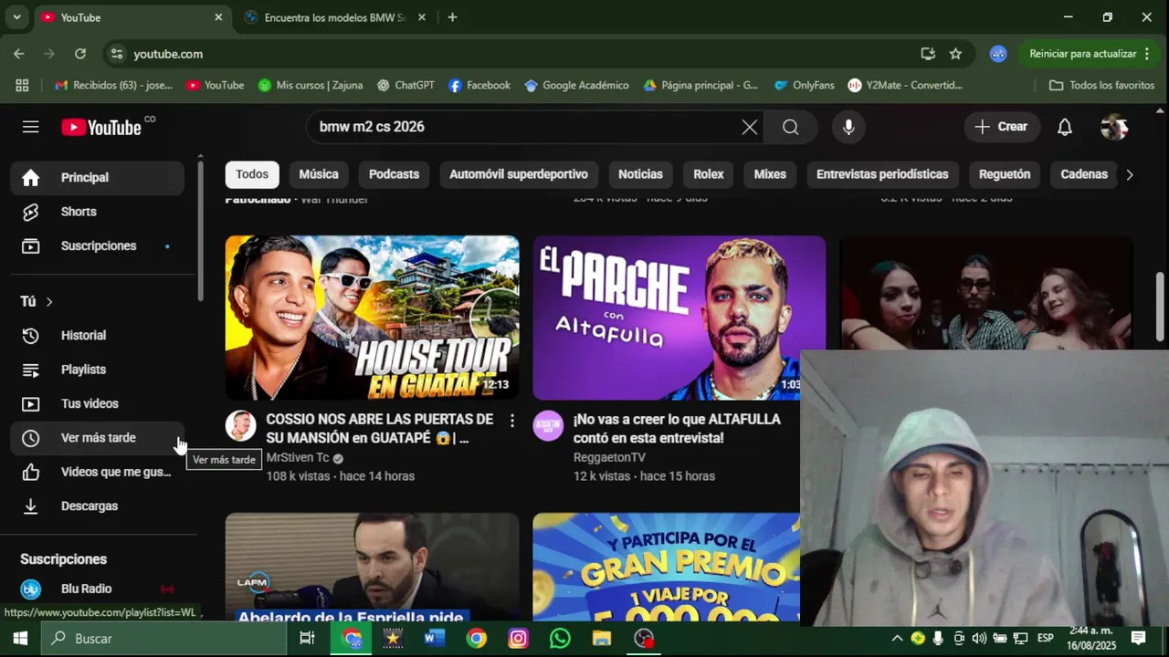Open Instagram from the taskbar
This screenshot has height=657, width=1169.
click(x=518, y=639)
